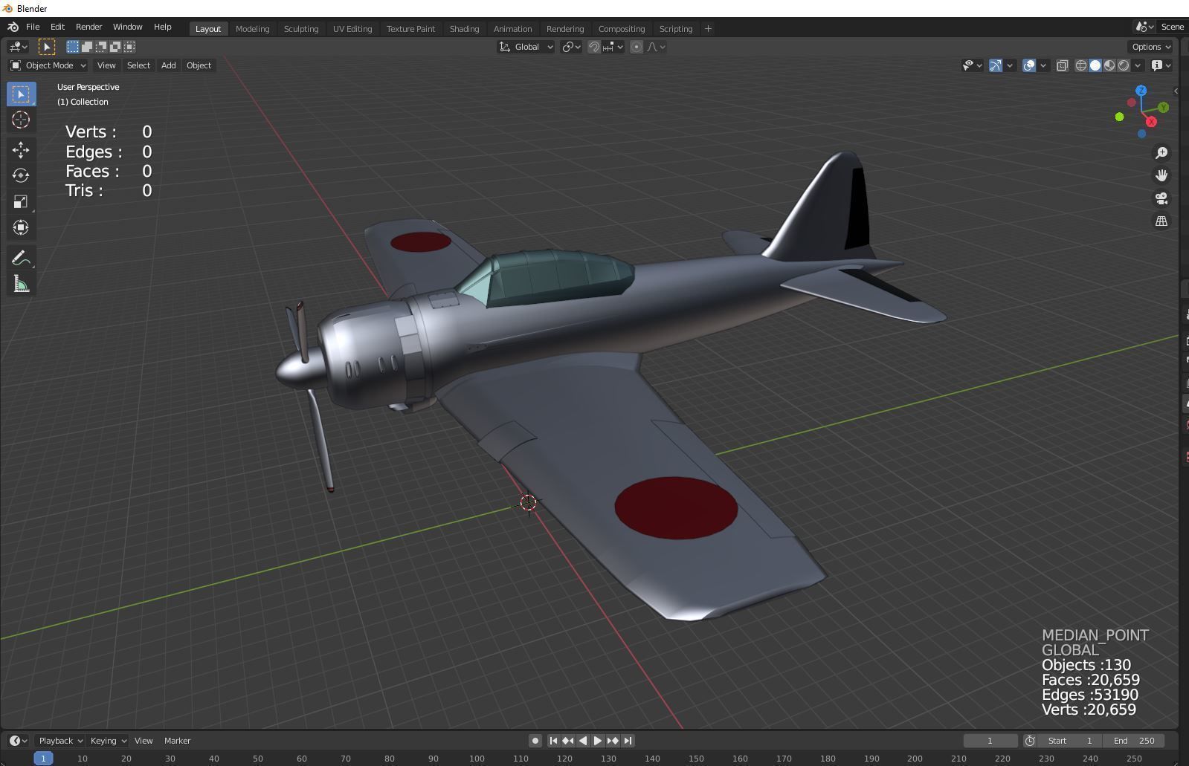Choose the Rotate tool

(21, 175)
